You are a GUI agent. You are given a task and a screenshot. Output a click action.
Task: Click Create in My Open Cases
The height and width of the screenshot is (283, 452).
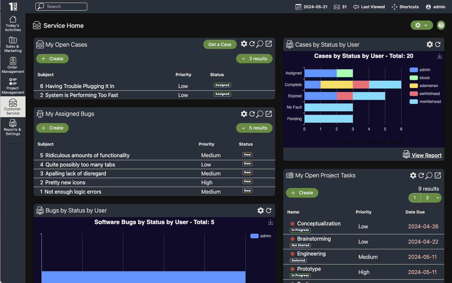52,59
